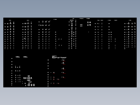140x105 pixels.
Task: Select the largest Z-shaped symbol in the drawing
Action: pyautogui.click(x=102, y=23)
